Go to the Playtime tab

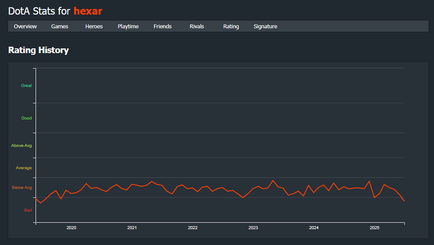click(x=128, y=26)
